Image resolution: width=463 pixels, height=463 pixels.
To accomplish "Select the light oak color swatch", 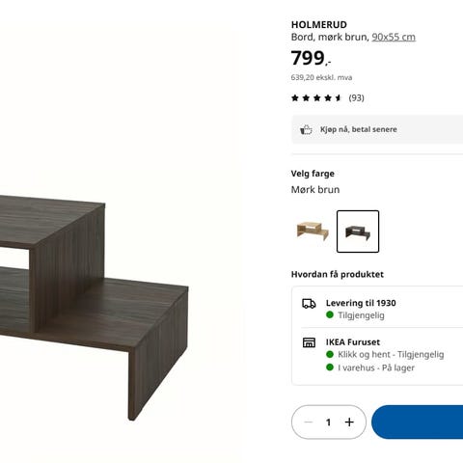I will tap(313, 231).
